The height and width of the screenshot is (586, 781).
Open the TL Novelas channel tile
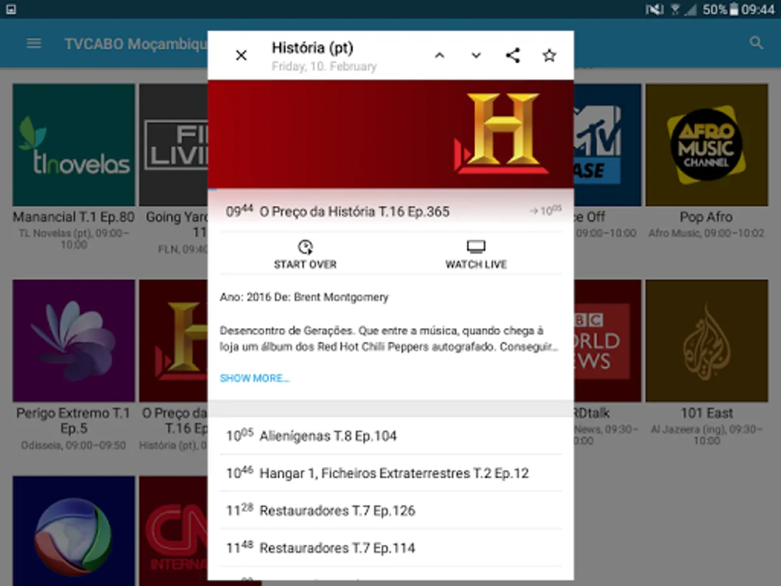(74, 145)
